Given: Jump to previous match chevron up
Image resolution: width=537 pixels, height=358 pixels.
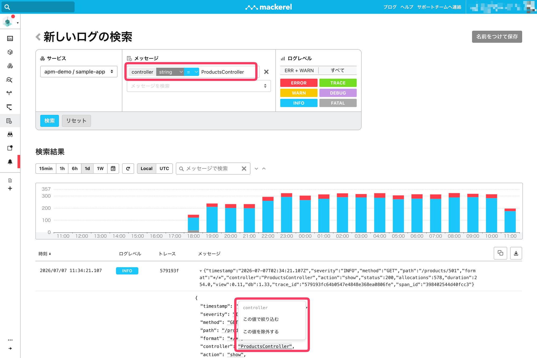Looking at the screenshot, I should click(264, 168).
